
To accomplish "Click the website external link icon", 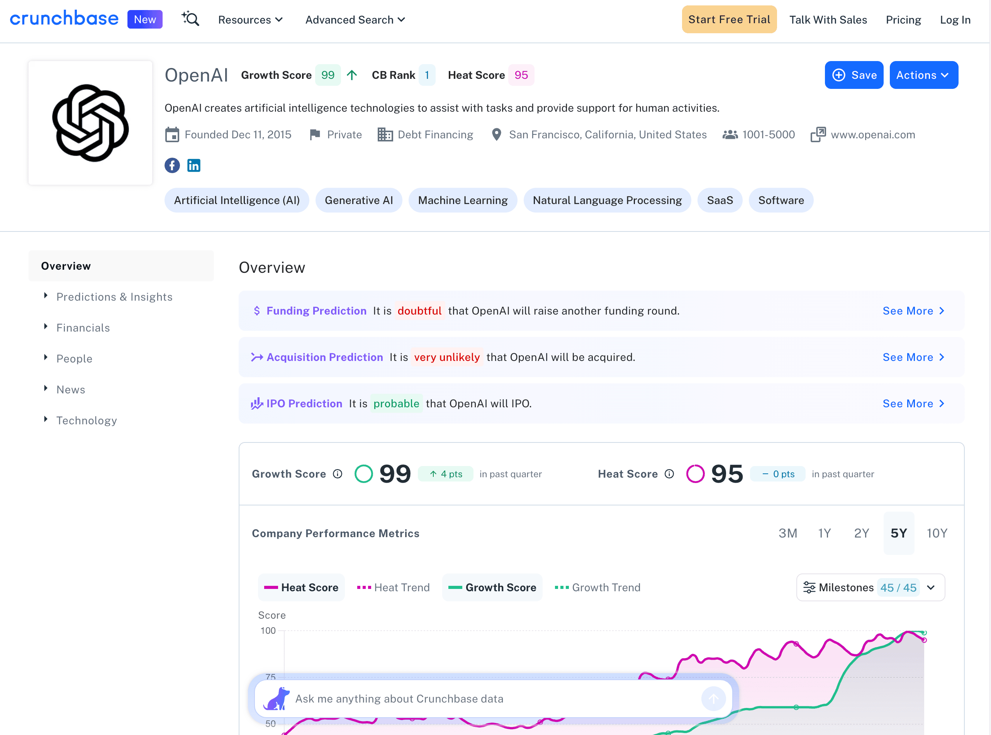I will [x=818, y=134].
